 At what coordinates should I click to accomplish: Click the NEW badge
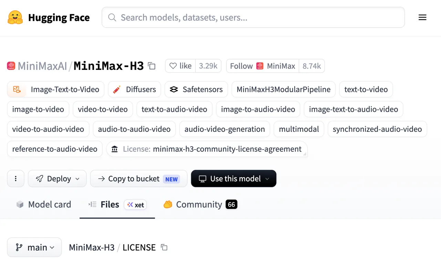172,179
